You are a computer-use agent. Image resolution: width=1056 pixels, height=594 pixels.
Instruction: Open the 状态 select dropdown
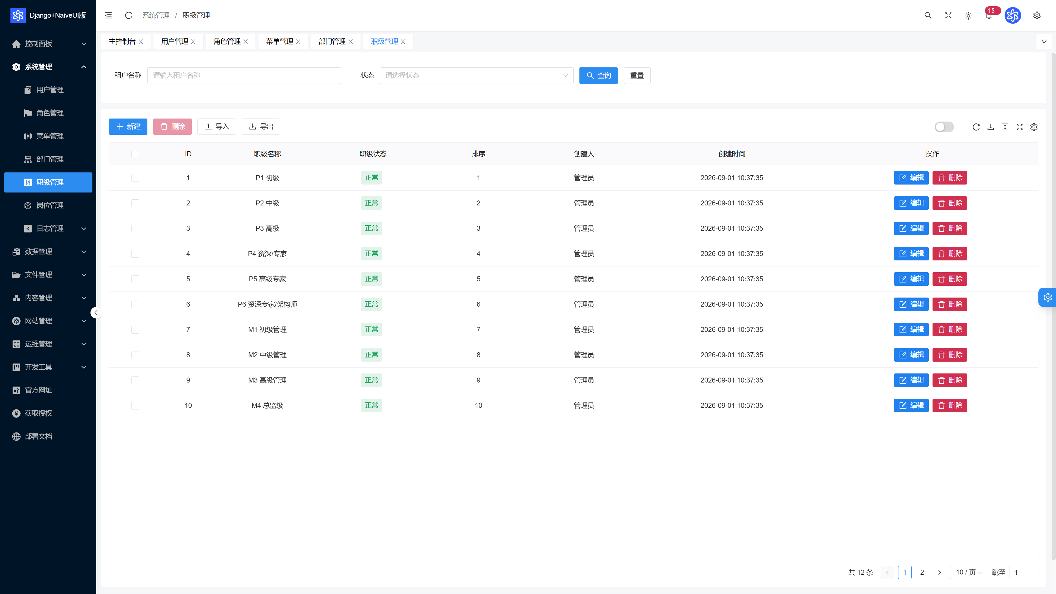click(476, 75)
